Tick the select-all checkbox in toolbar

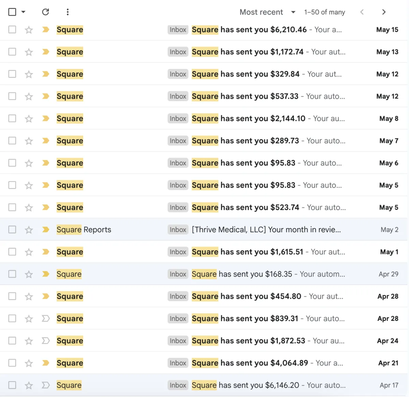point(12,12)
